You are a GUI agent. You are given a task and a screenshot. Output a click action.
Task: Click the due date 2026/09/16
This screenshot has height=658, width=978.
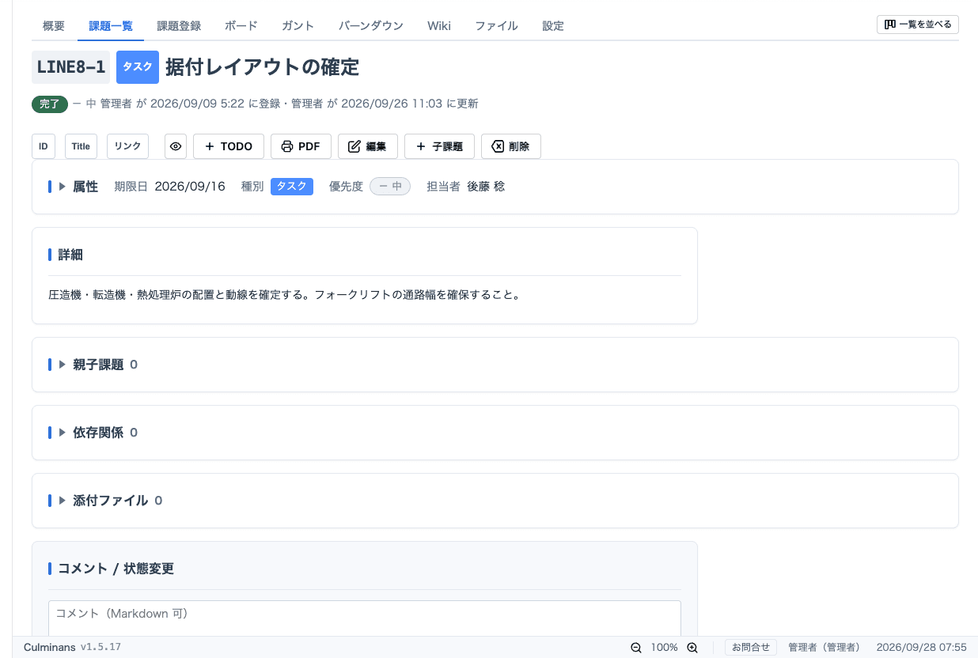(x=190, y=187)
